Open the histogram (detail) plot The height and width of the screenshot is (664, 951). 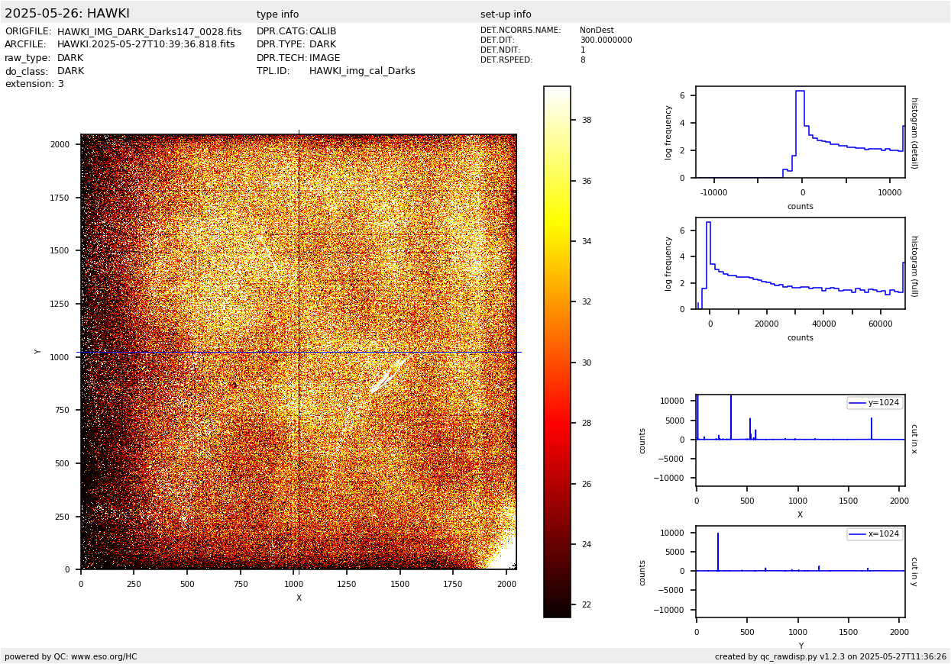800,132
